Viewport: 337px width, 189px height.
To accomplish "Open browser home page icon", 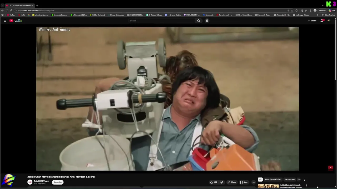I will point(11,10).
